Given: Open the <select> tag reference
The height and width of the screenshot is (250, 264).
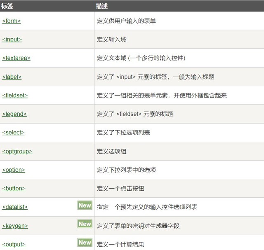Looking at the screenshot, I should pyautogui.click(x=13, y=133).
